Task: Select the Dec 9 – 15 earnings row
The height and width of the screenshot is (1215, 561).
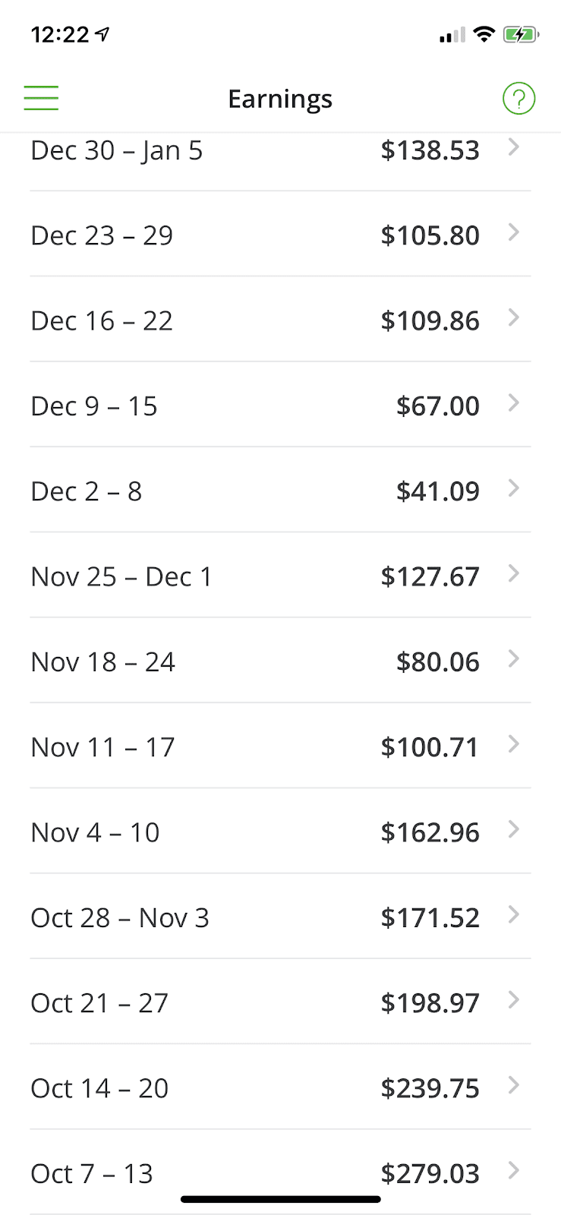Action: [280, 405]
